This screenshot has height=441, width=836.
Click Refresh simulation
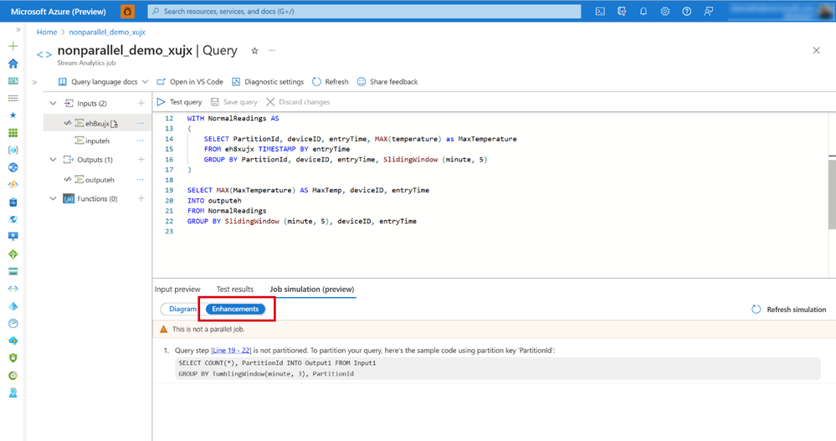(x=788, y=310)
